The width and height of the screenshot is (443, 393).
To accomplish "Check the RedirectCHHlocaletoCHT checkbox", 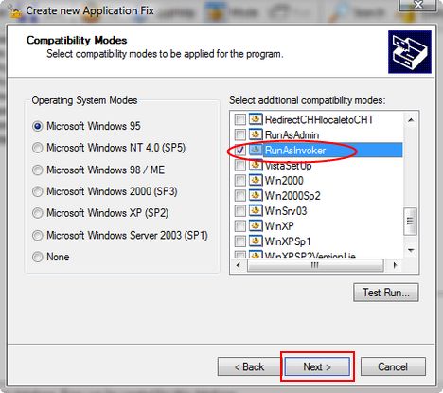I will point(240,119).
